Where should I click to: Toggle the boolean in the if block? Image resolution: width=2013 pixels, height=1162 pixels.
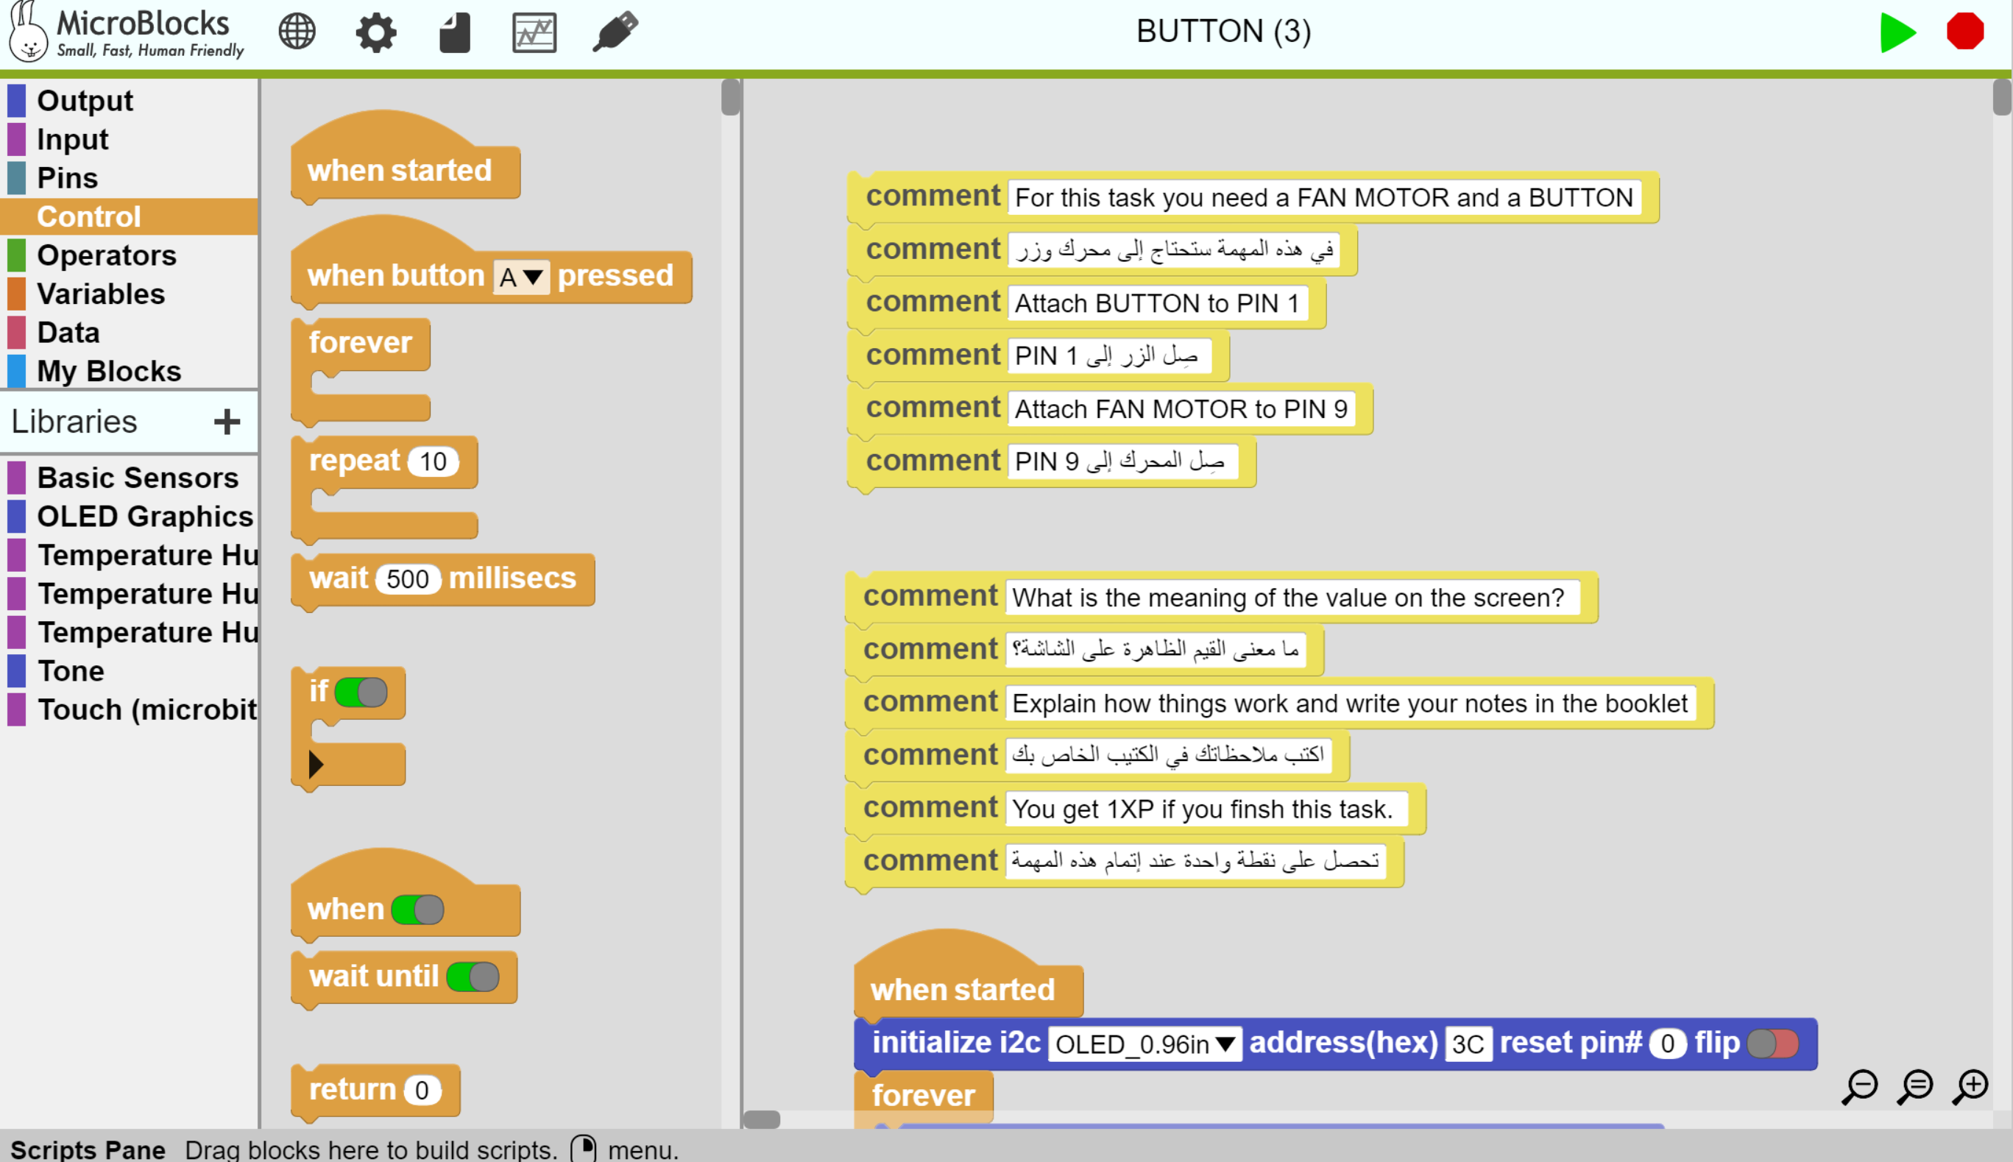coord(361,692)
